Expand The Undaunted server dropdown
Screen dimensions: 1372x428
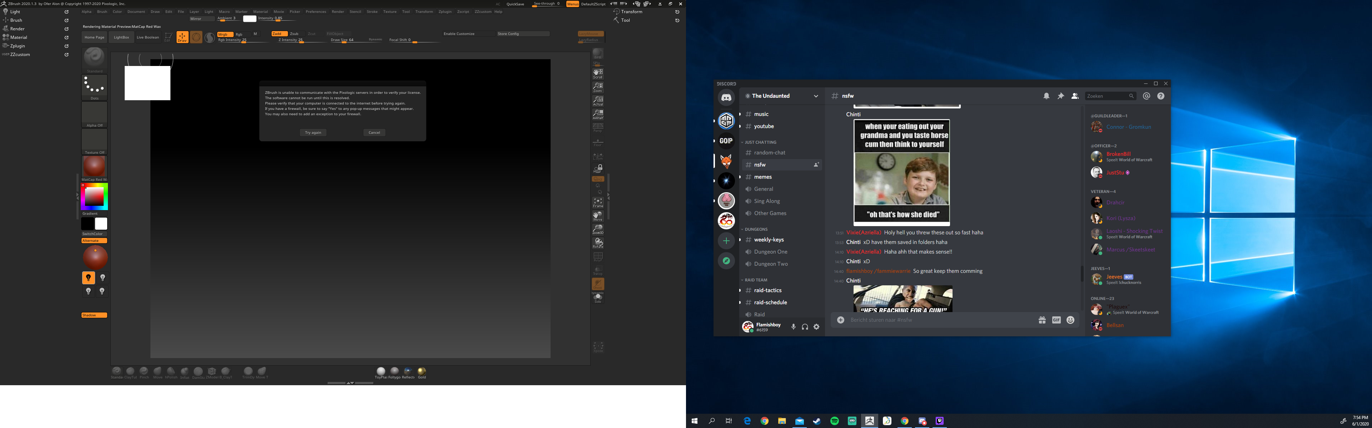(x=815, y=96)
